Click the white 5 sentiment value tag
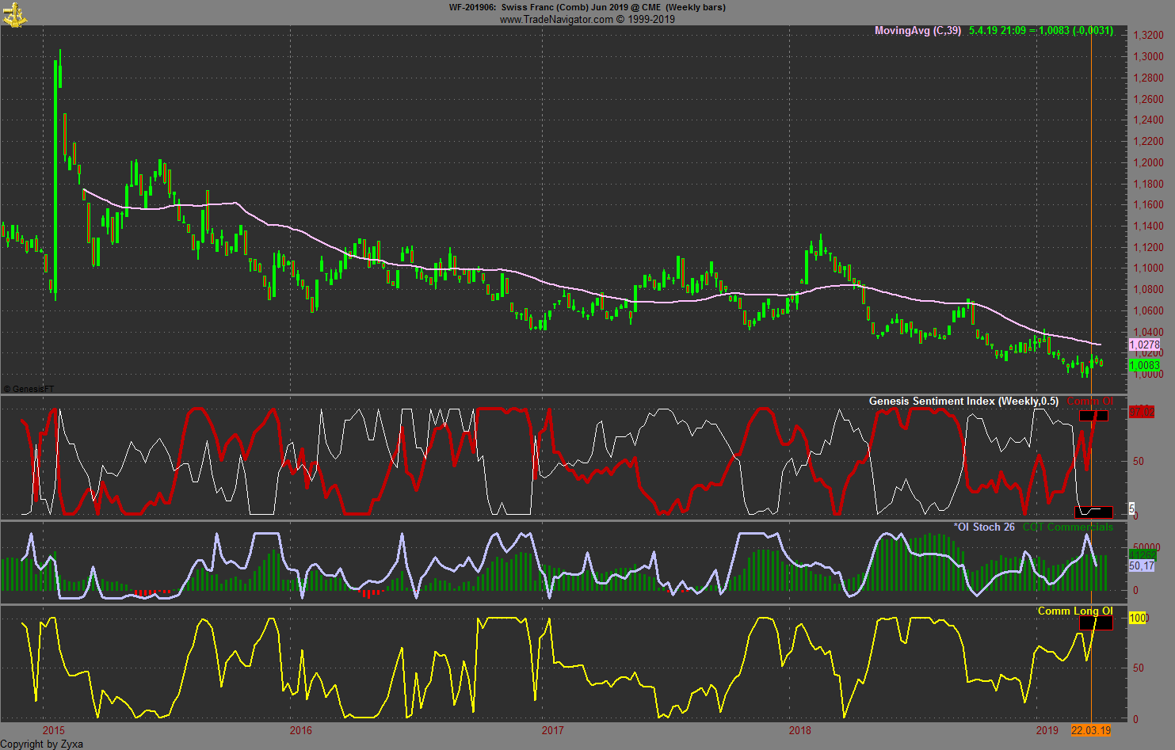Screen dimensions: 1175x750 pos(1131,508)
